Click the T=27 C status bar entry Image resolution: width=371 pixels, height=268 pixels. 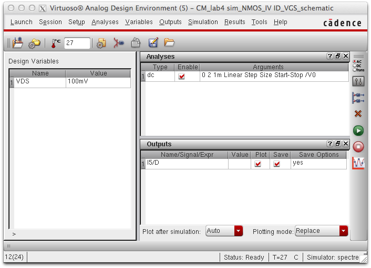coord(285,257)
